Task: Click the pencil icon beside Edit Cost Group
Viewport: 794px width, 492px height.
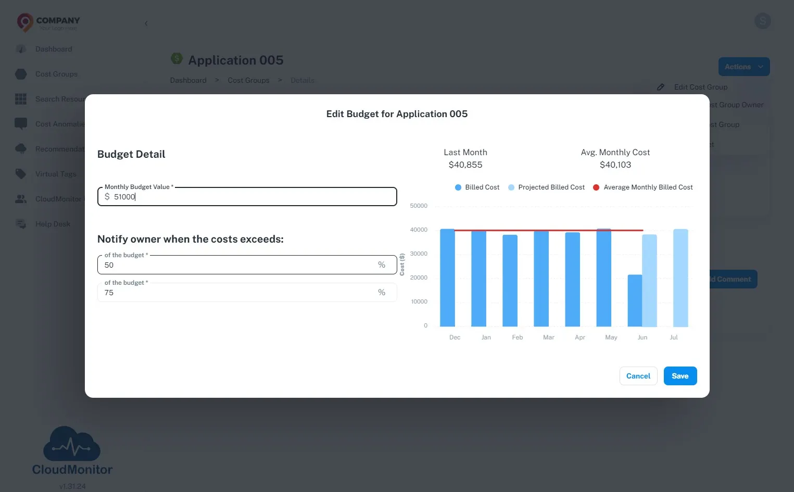Action: tap(661, 87)
